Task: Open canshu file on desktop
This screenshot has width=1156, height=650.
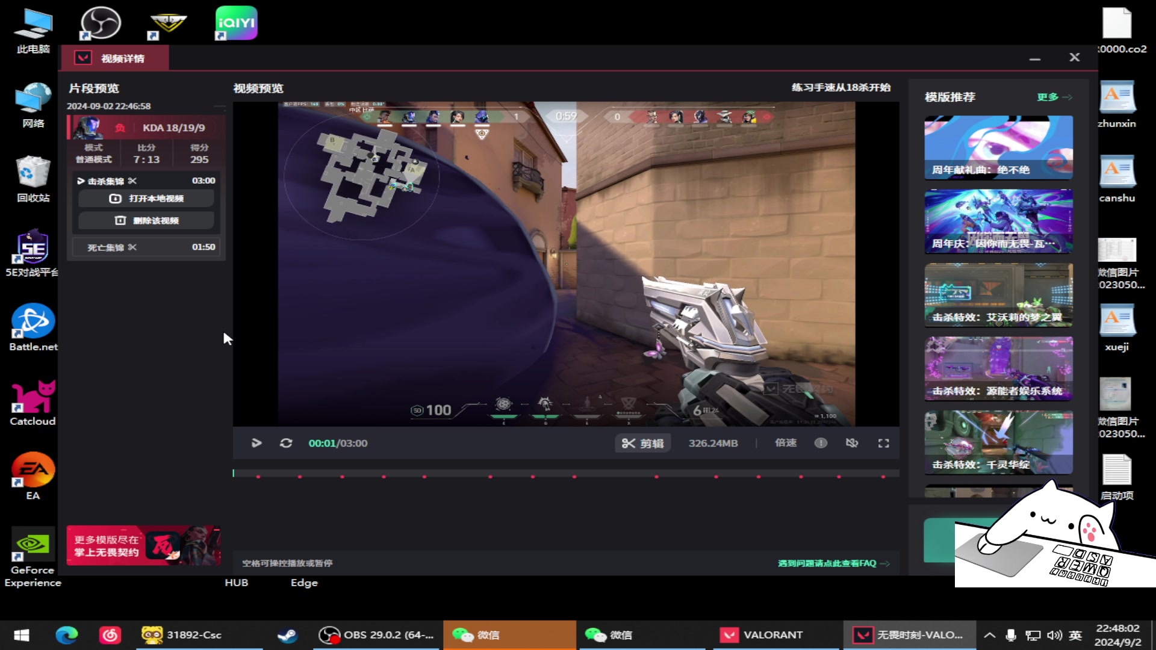Action: click(x=1117, y=179)
